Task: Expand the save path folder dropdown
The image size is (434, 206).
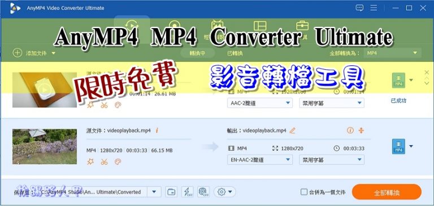Action: 154,192
